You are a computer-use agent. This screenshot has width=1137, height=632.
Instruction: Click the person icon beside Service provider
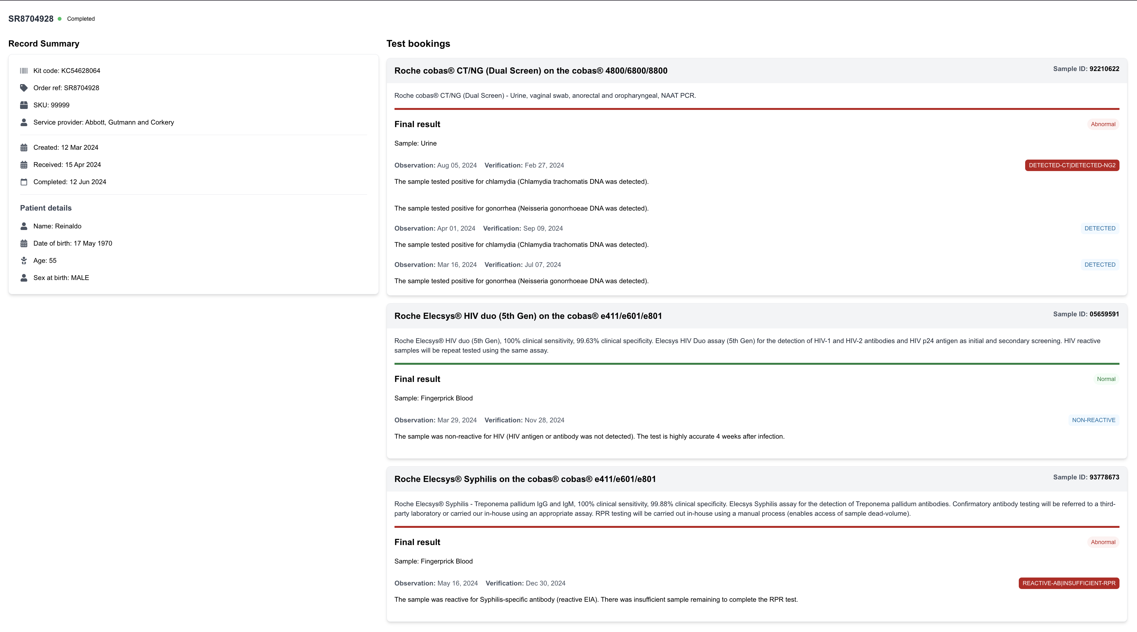point(24,122)
